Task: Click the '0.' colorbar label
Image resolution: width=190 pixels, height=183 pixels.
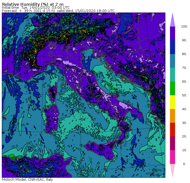Action: 184,164
